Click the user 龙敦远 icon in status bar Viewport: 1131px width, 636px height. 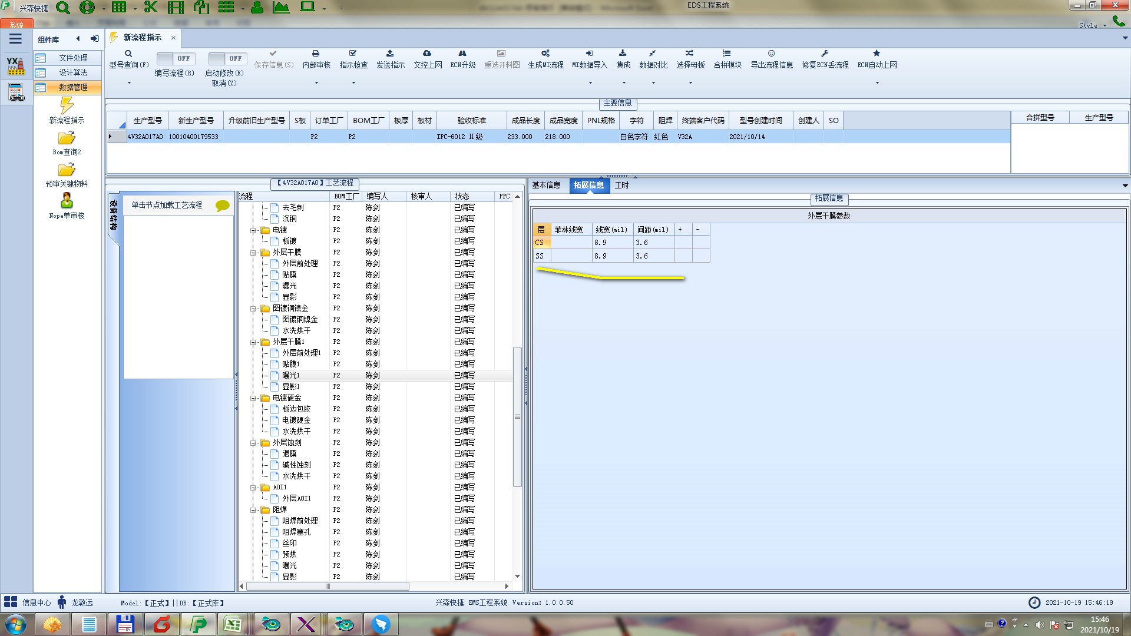coord(62,602)
